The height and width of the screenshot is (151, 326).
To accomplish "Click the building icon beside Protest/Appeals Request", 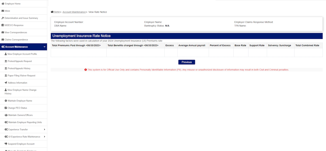I will (6, 61).
